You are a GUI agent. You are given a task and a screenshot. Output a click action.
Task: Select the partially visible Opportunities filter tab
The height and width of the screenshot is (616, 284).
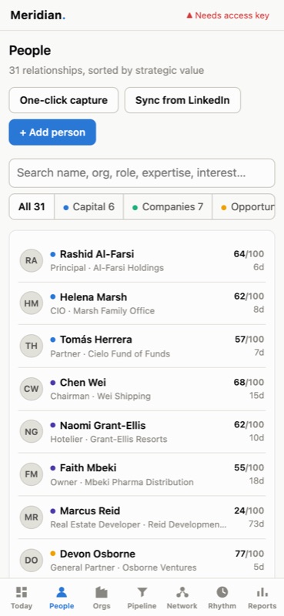pos(243,206)
